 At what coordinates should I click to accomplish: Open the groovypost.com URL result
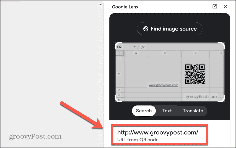pyautogui.click(x=158, y=132)
